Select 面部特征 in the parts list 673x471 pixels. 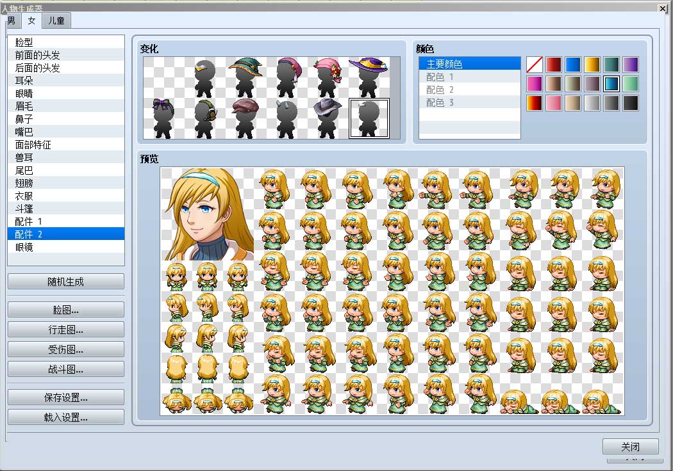66,145
